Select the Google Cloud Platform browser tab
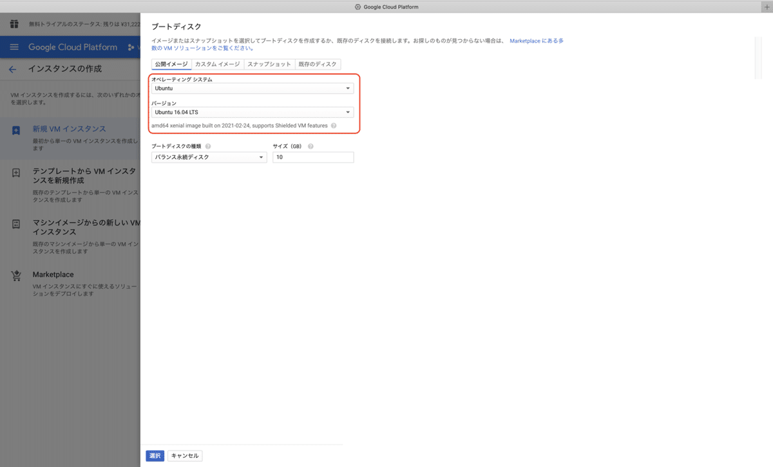This screenshot has width=773, height=467. pyautogui.click(x=386, y=6)
